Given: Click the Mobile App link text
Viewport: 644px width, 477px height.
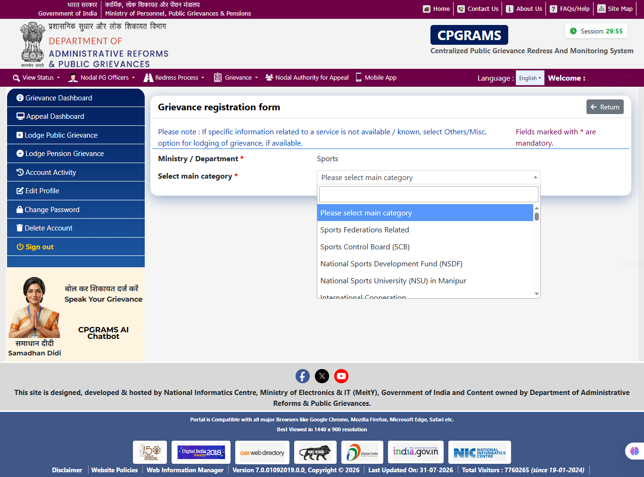Looking at the screenshot, I should [380, 78].
